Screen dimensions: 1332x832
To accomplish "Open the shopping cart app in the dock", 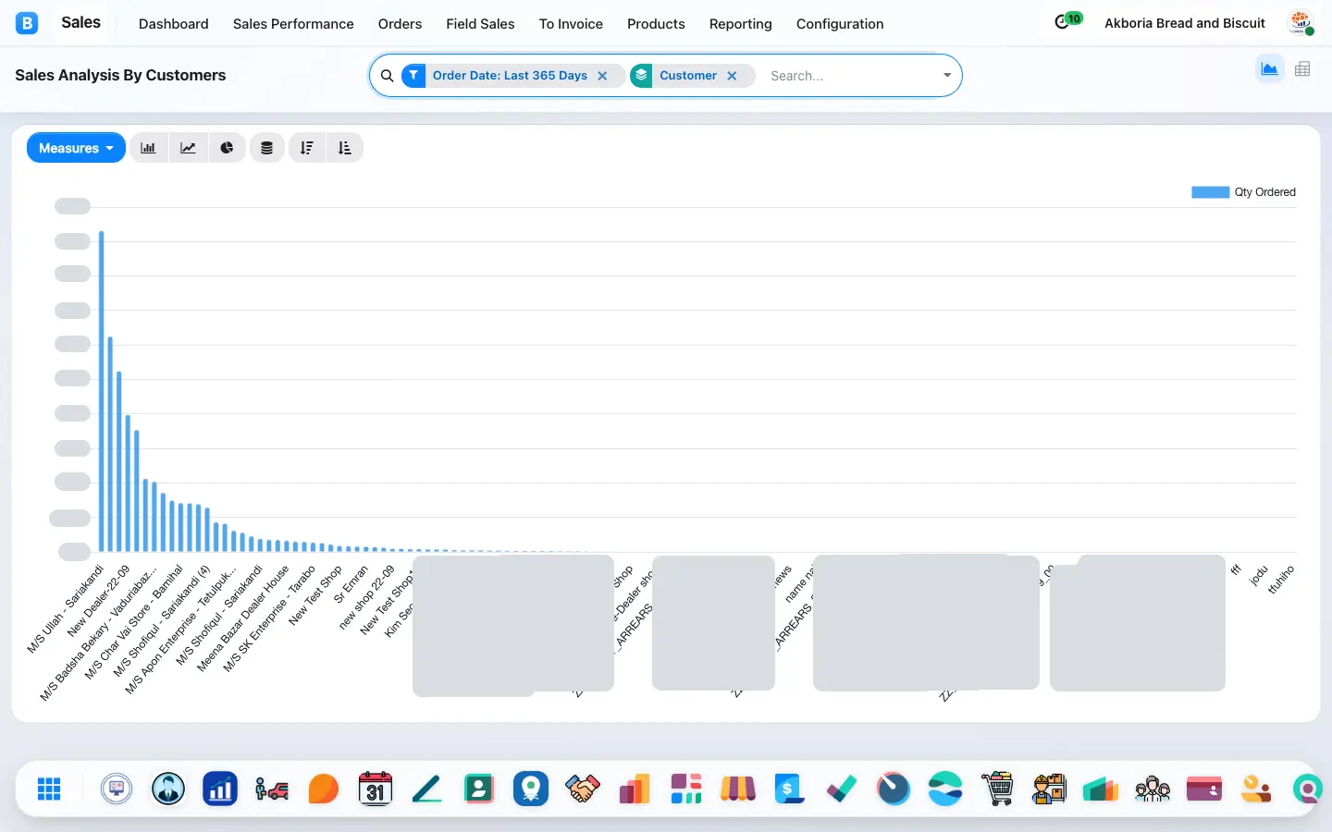I will (x=997, y=789).
